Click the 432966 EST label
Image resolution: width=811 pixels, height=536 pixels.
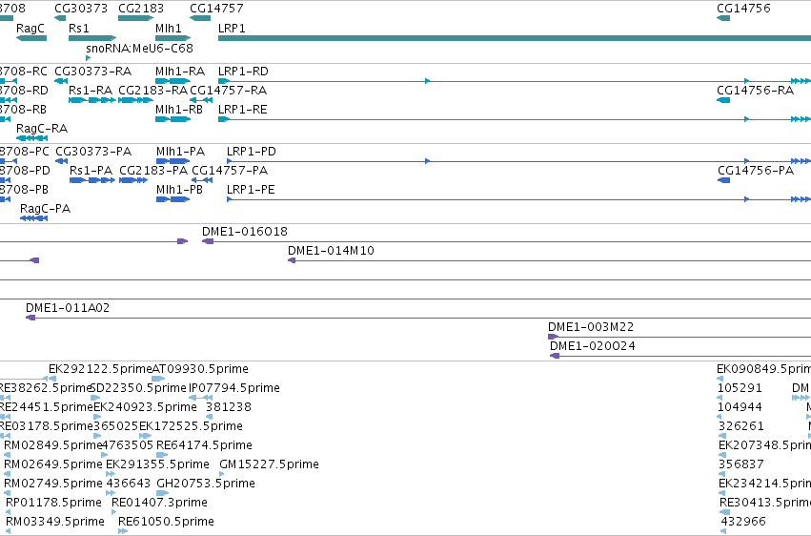(743, 522)
